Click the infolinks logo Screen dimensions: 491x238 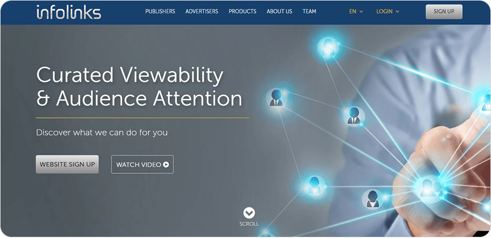68,12
